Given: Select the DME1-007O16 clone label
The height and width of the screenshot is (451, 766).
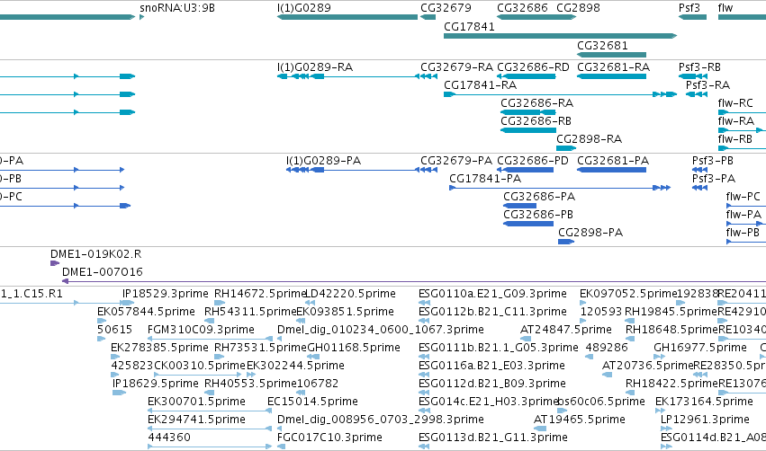Looking at the screenshot, I should (102, 272).
